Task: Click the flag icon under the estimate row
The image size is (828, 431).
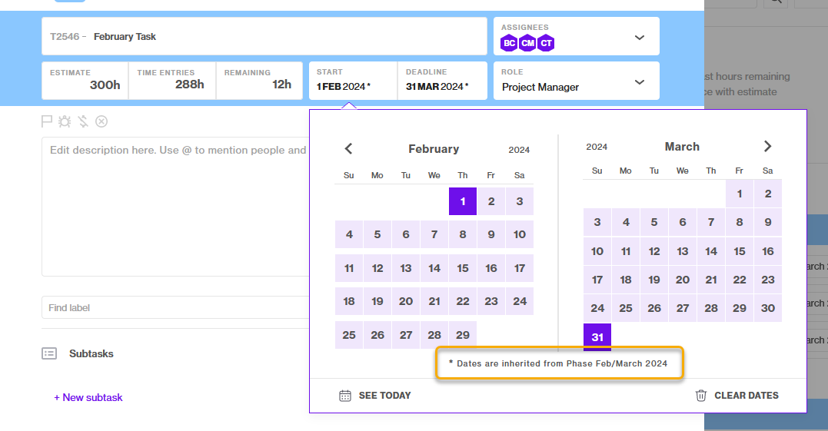Action: pos(46,121)
